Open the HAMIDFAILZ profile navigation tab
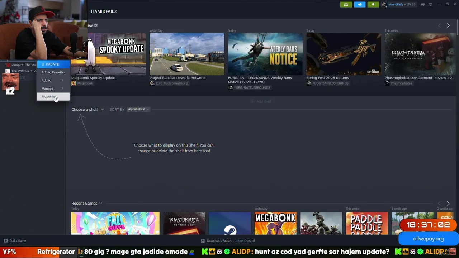The height and width of the screenshot is (258, 459). click(104, 11)
